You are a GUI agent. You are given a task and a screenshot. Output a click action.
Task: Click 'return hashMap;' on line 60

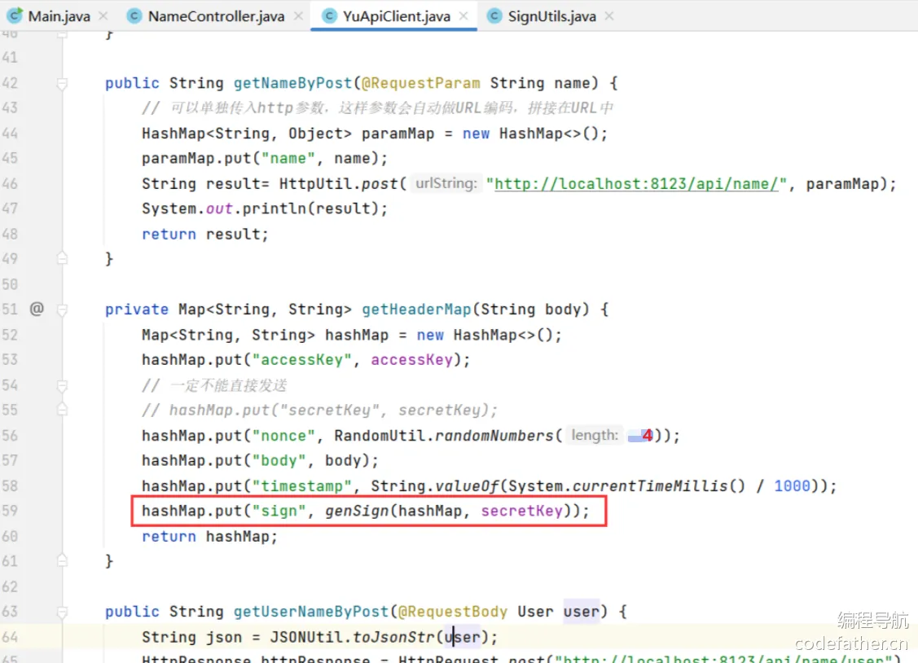pyautogui.click(x=209, y=536)
